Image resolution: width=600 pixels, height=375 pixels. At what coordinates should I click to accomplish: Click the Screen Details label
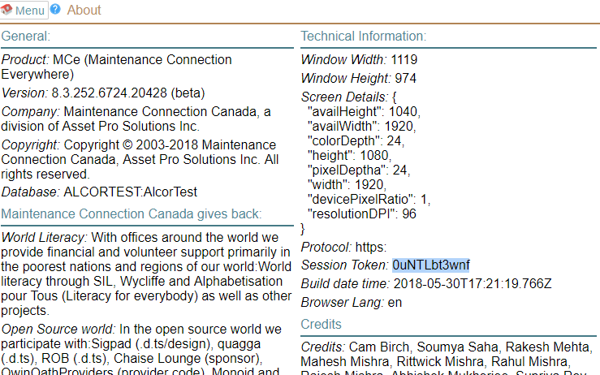344,97
